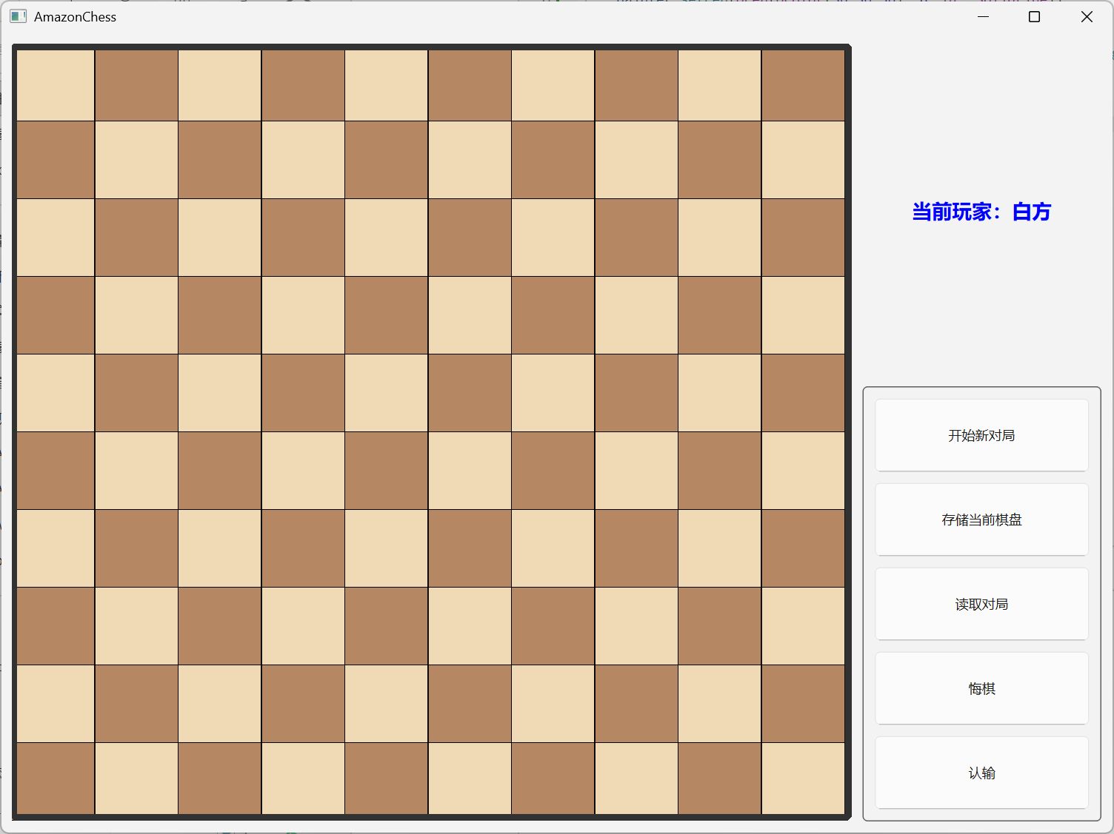Image resolution: width=1114 pixels, height=834 pixels.
Task: Click the fourth square in the top row
Action: click(x=303, y=85)
